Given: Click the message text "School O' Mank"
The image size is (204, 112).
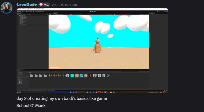Looking at the screenshot, I should coord(31,105).
